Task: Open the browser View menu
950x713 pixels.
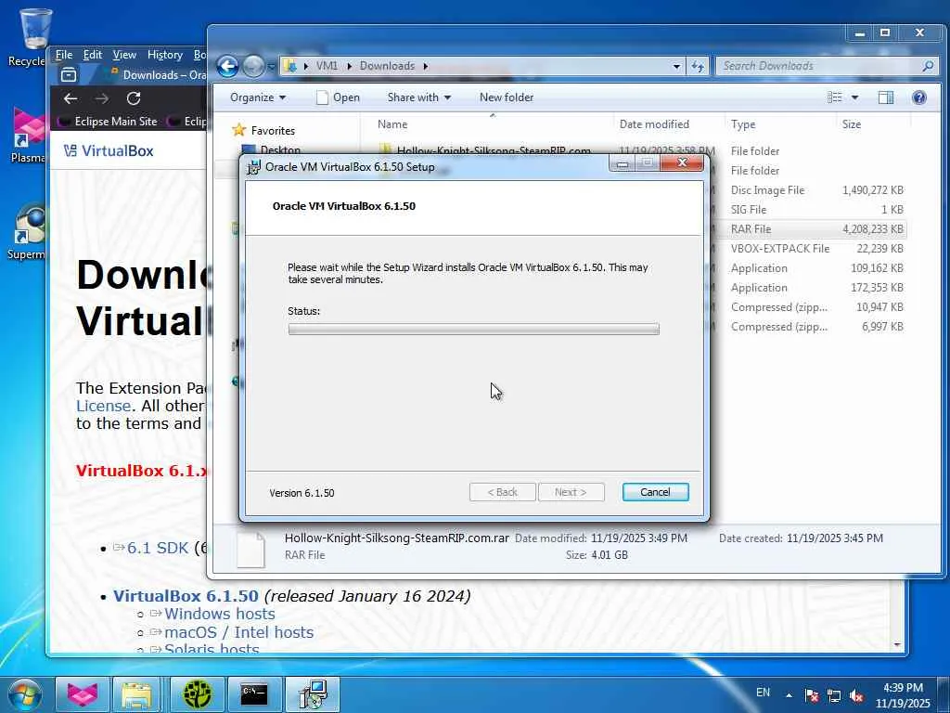Action: coord(124,55)
